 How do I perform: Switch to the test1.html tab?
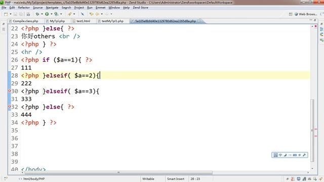pos(81,21)
